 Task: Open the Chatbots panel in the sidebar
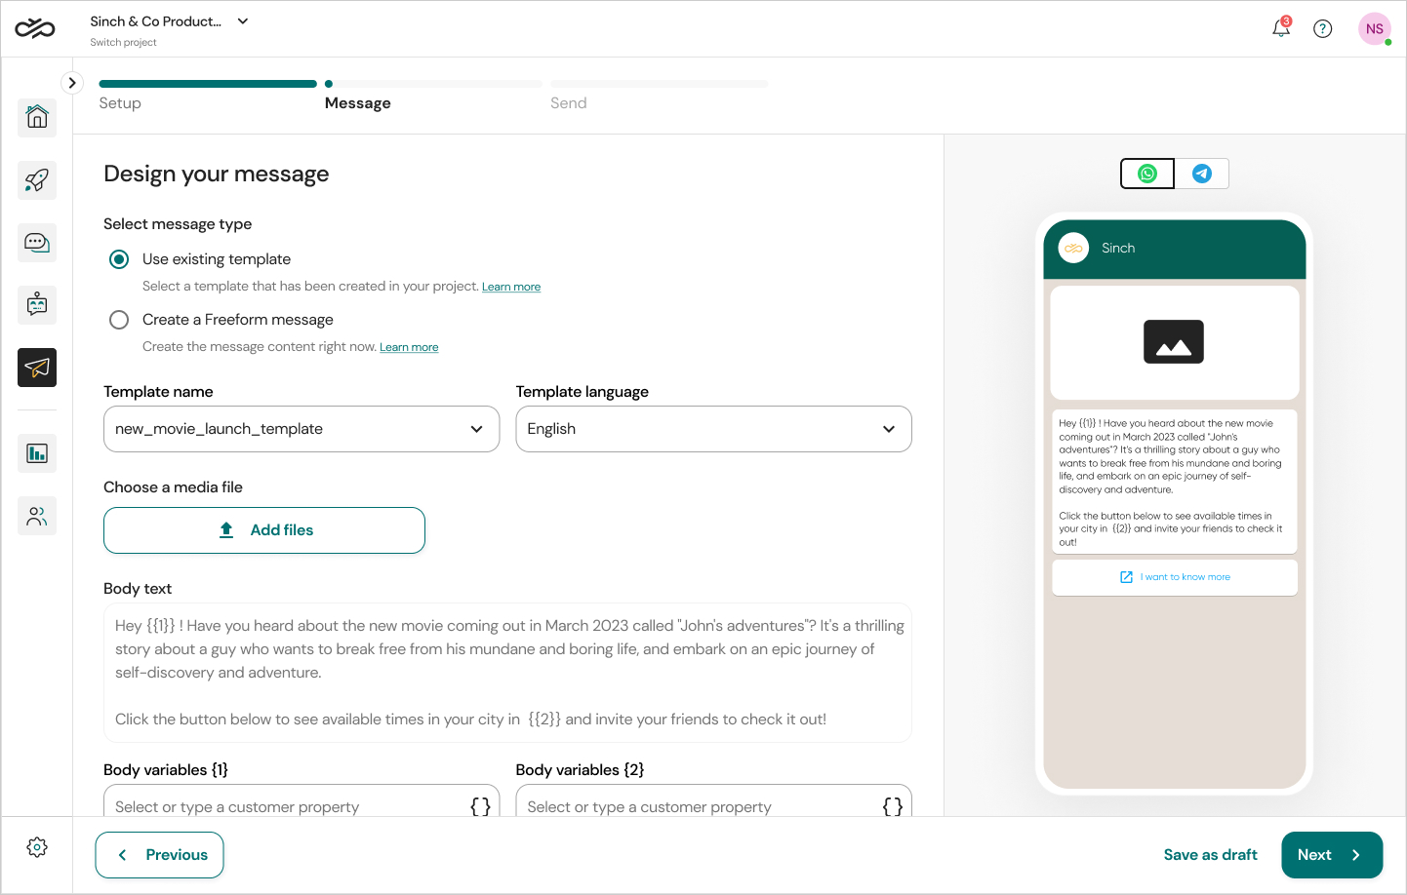pyautogui.click(x=36, y=304)
